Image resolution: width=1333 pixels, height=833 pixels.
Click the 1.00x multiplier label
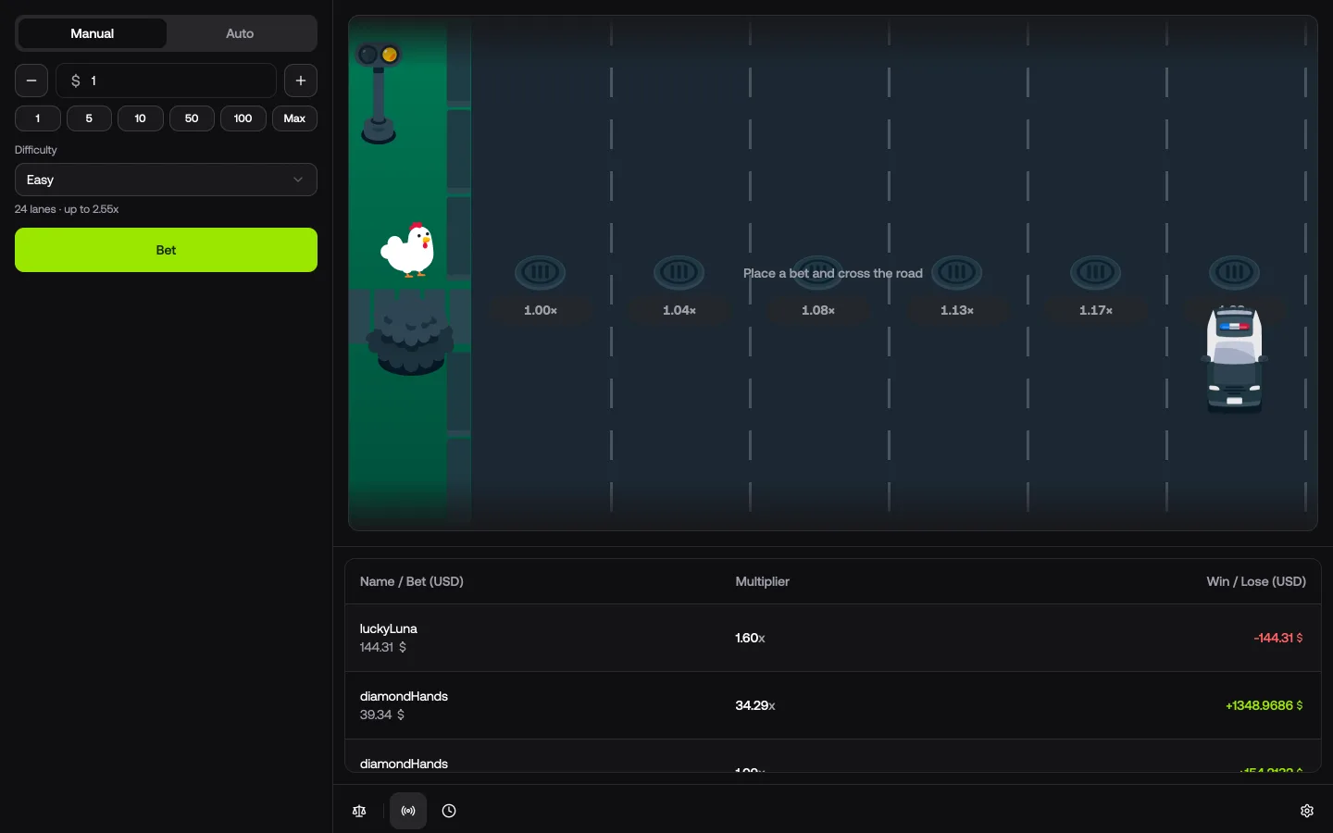(x=541, y=310)
